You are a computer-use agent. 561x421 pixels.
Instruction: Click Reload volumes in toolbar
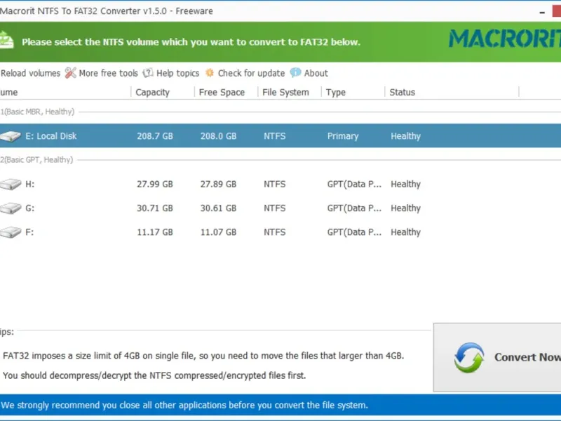tap(30, 74)
